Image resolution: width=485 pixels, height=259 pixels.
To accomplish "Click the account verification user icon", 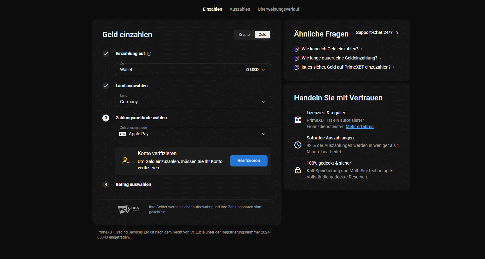I will pos(126,161).
